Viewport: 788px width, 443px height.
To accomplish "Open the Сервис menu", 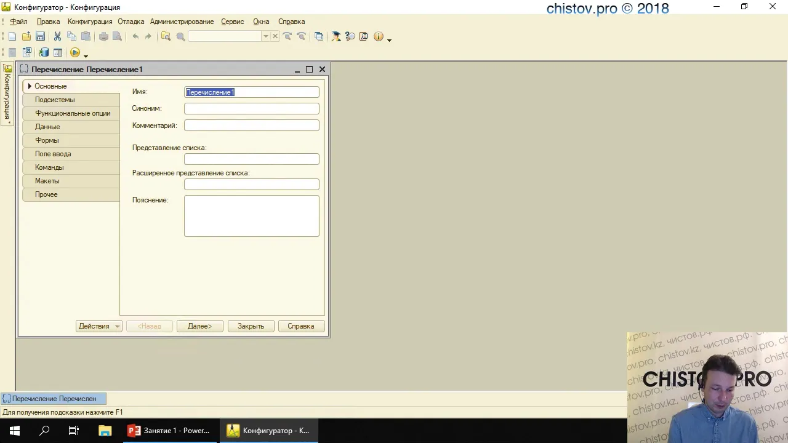I will (x=233, y=22).
